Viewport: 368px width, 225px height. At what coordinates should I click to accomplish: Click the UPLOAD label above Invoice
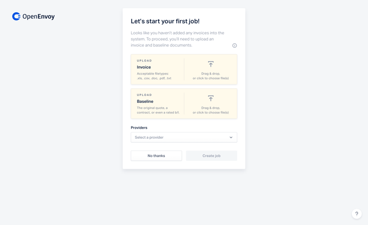pyautogui.click(x=144, y=61)
